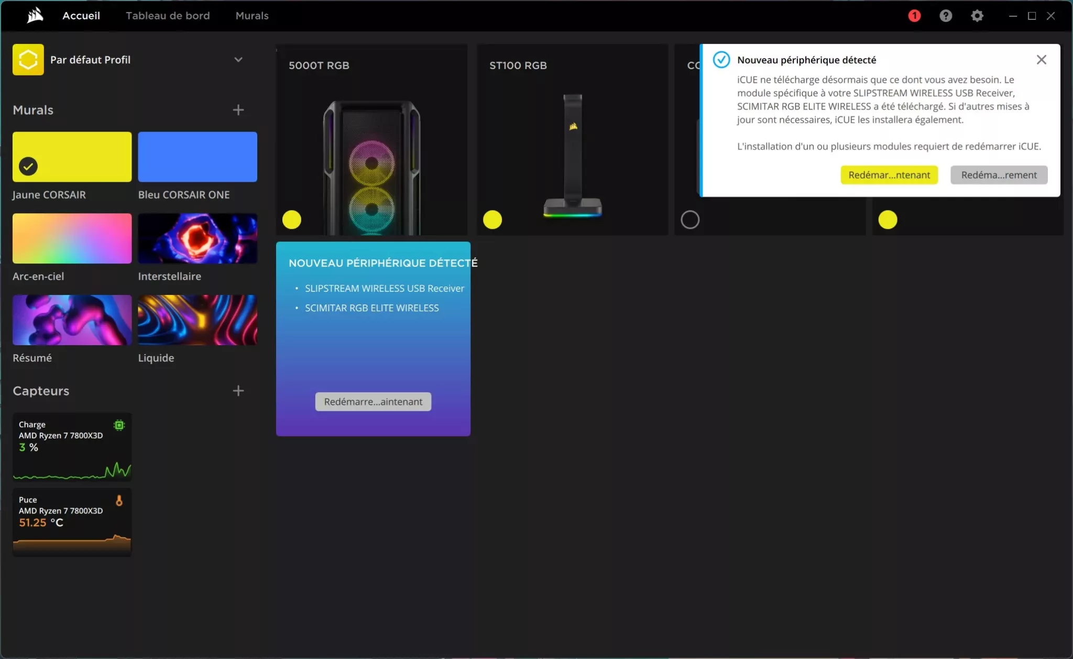Switch to the Tableau de bord tab

pos(168,16)
